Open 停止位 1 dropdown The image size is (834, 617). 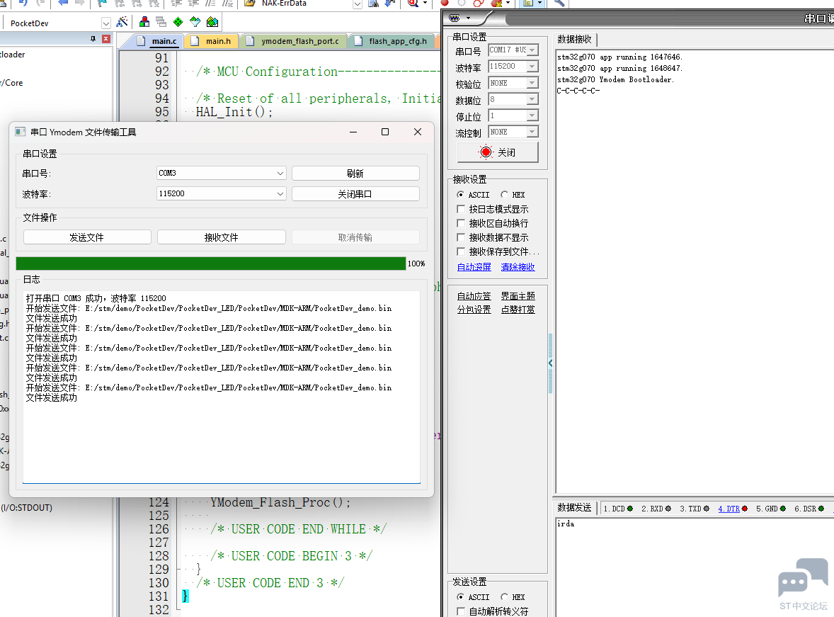(532, 115)
